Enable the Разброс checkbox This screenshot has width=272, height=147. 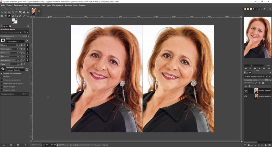pos(2,76)
